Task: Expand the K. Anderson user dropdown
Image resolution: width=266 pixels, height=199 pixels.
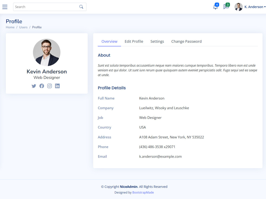Action: (x=255, y=7)
